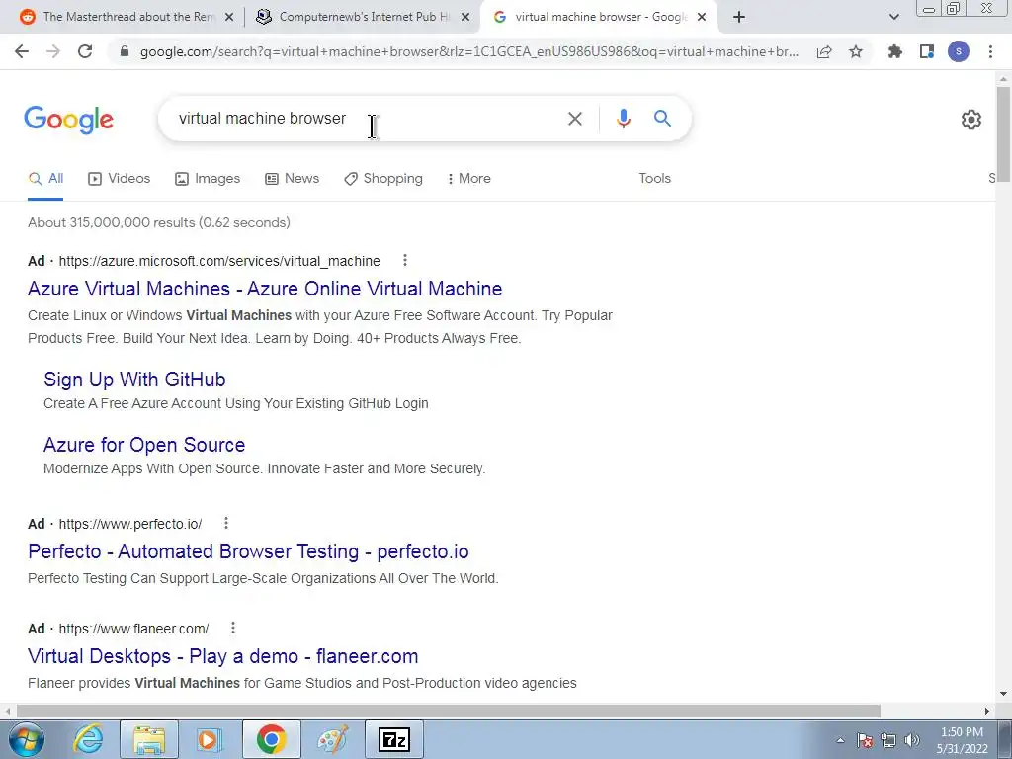
Task: Switch to Shopping results
Action: tap(383, 179)
